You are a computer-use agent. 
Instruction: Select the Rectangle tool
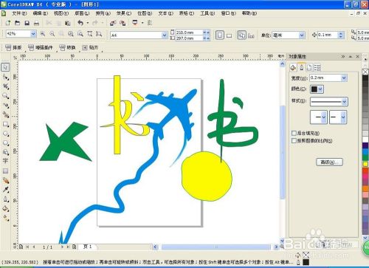pos(6,124)
